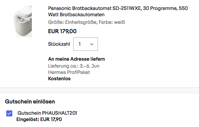This screenshot has width=199, height=127.
Task: Click the 'Lieferung ca.: 3.–6. Jun' estimate
Action: 74,66
